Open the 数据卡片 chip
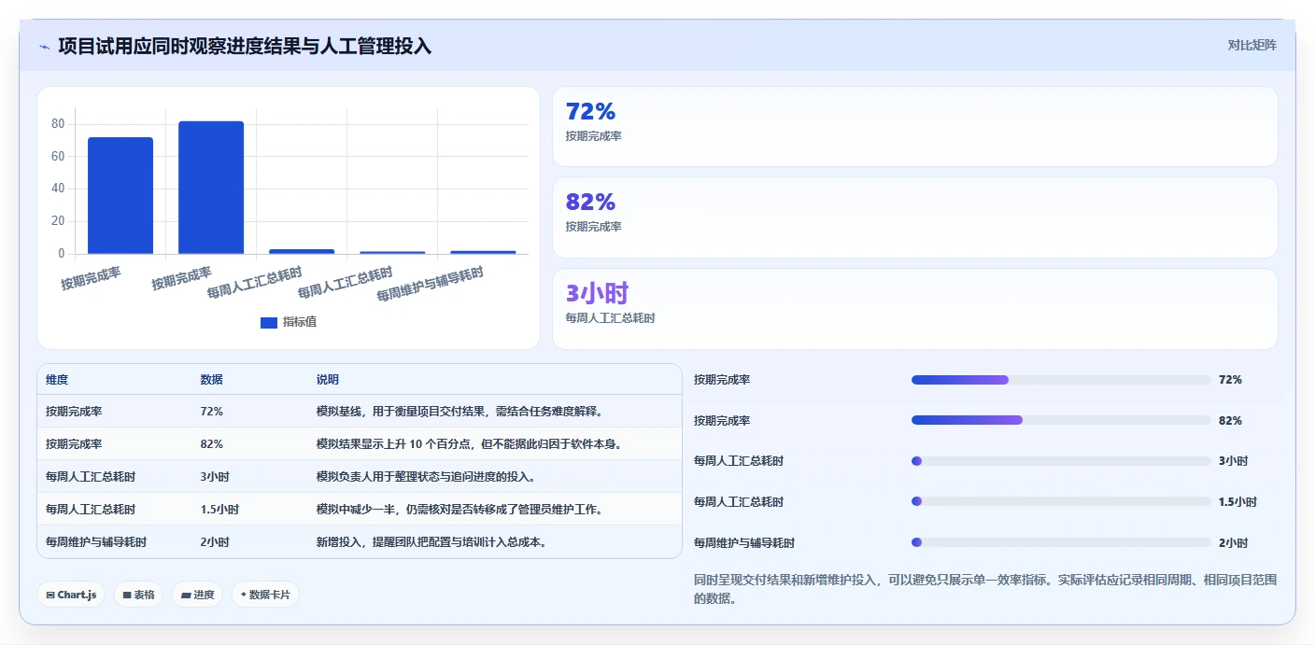The height and width of the screenshot is (645, 1315). [265, 595]
